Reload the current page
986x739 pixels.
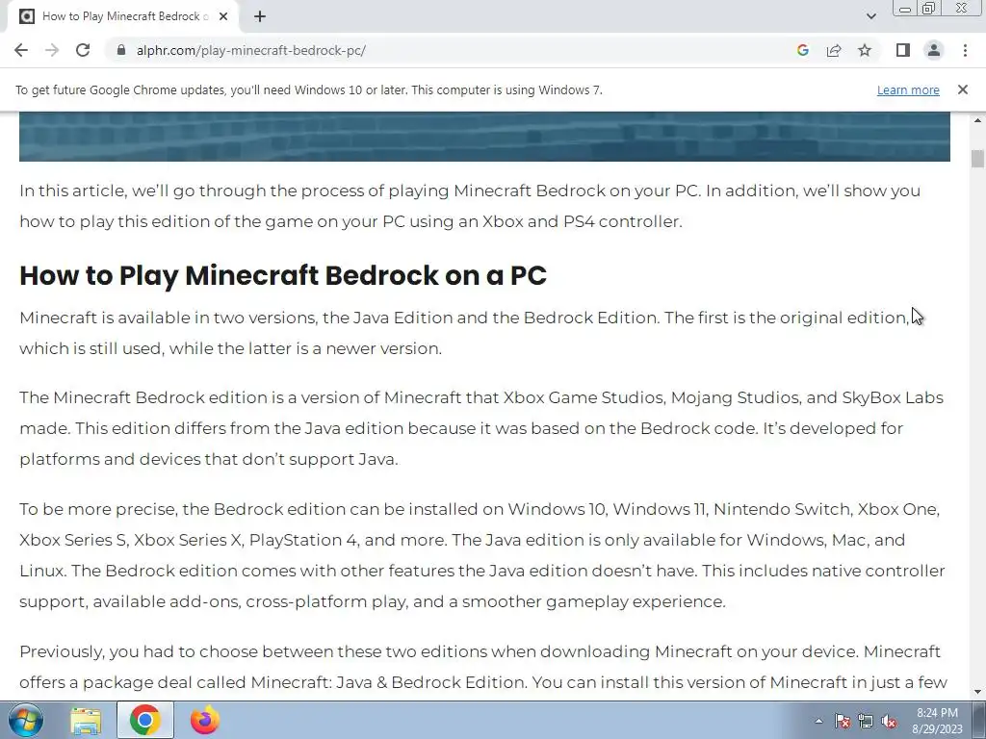coord(83,50)
